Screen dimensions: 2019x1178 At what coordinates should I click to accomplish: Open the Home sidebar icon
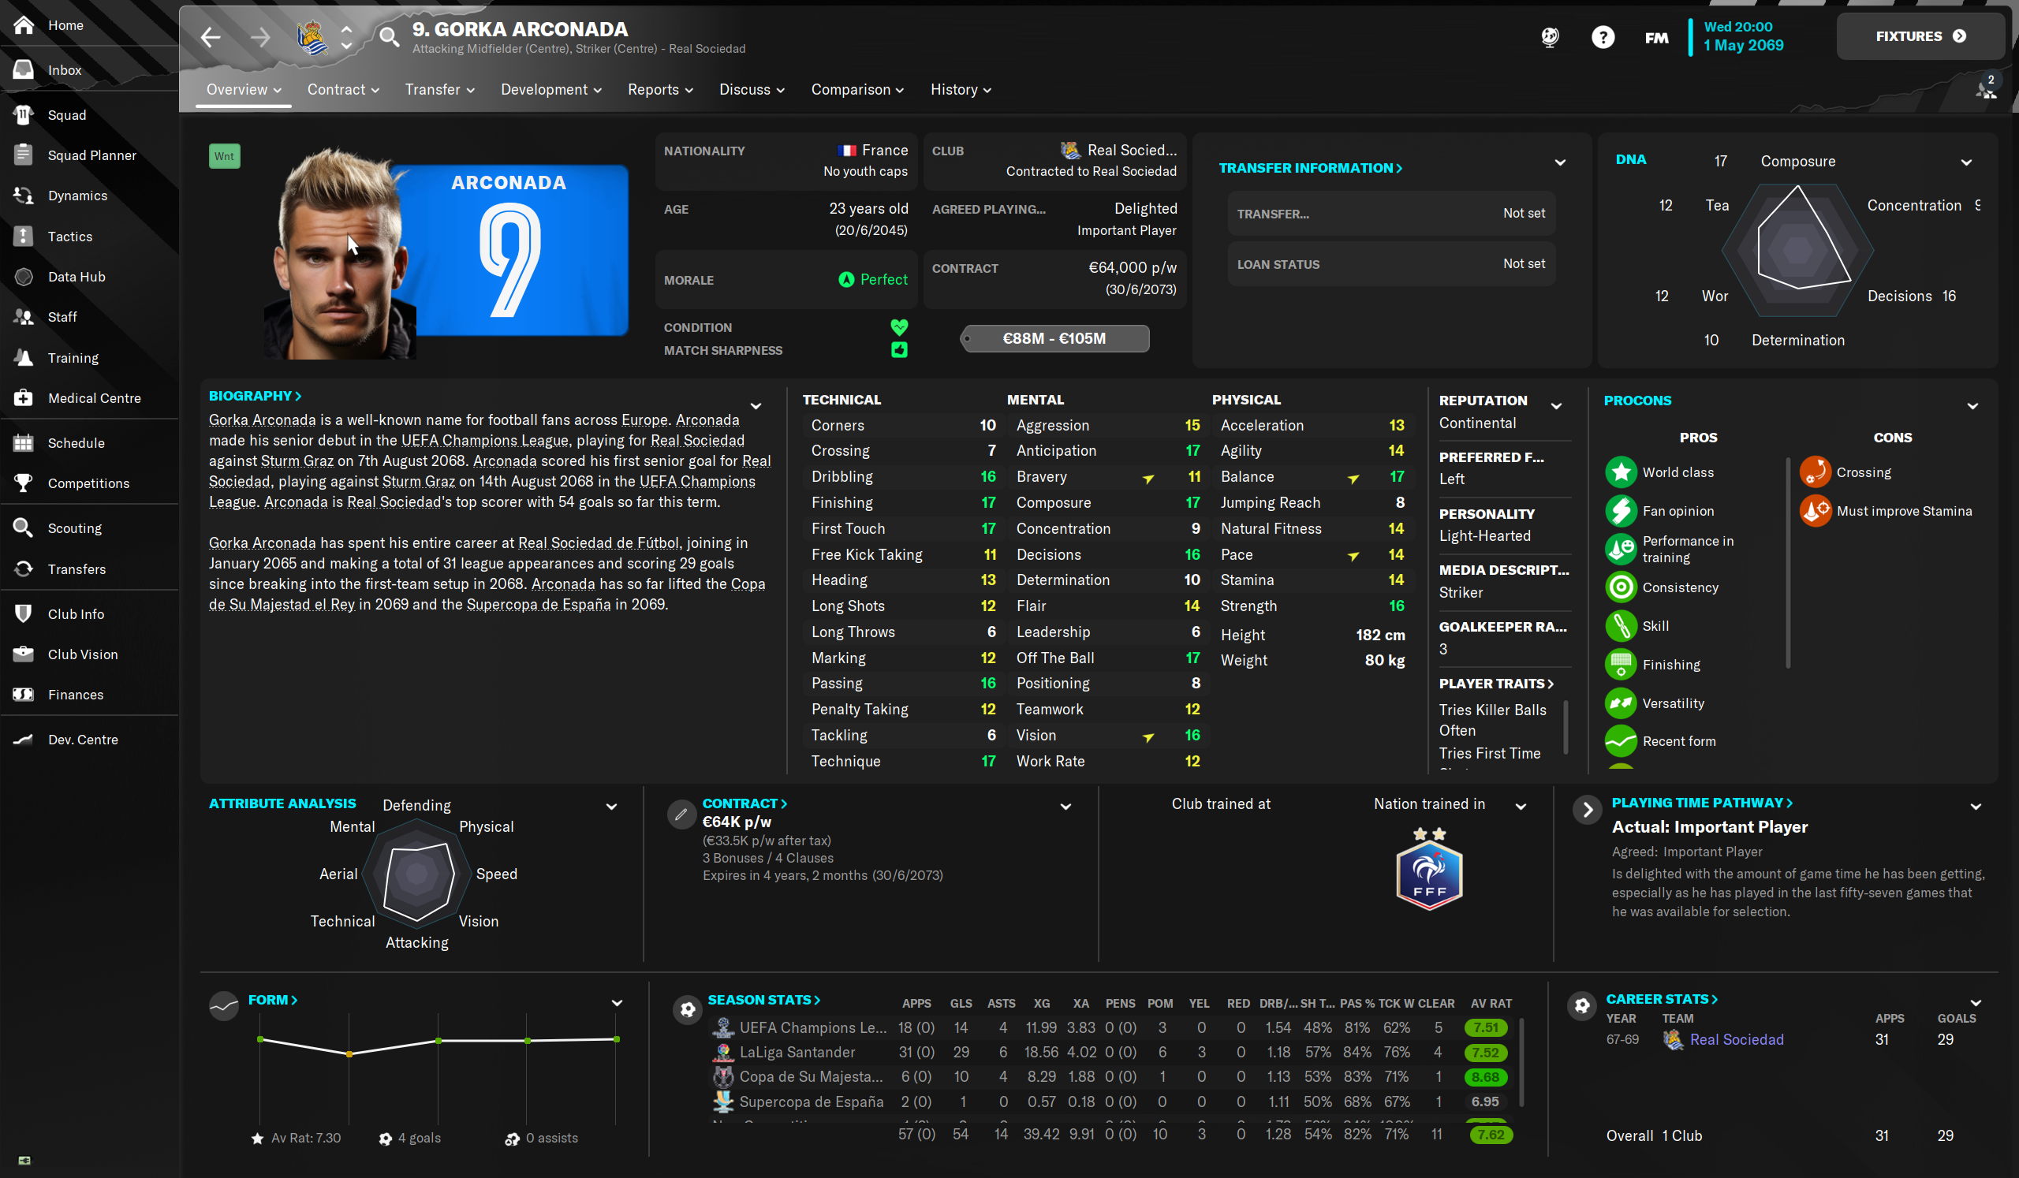coord(24,24)
